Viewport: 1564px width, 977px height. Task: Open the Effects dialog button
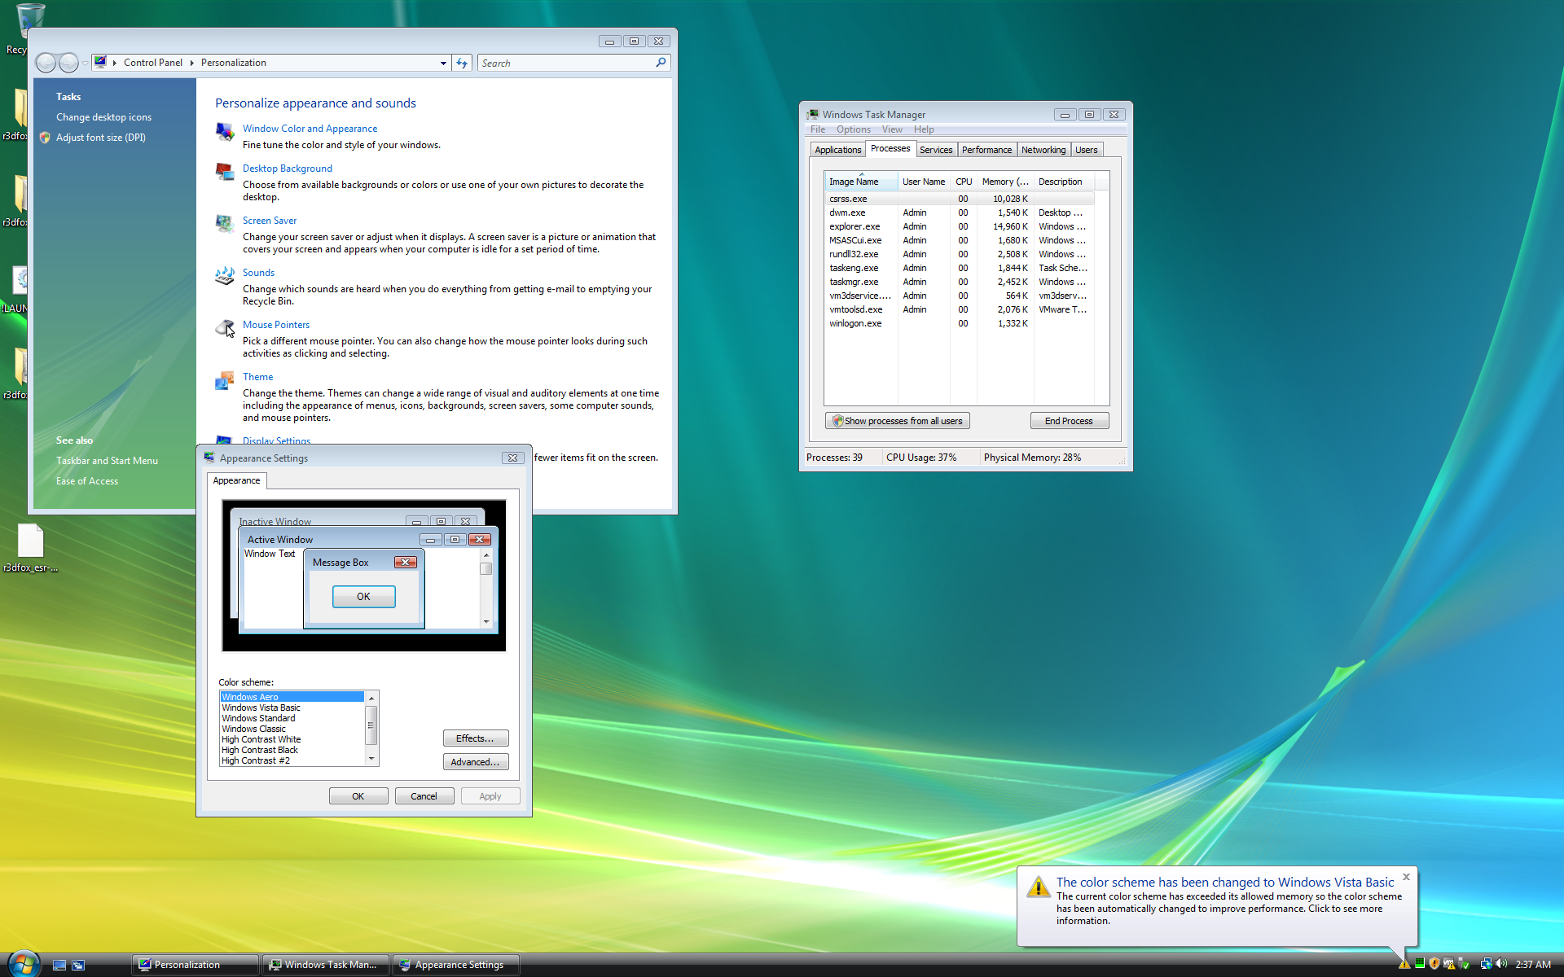tap(476, 738)
